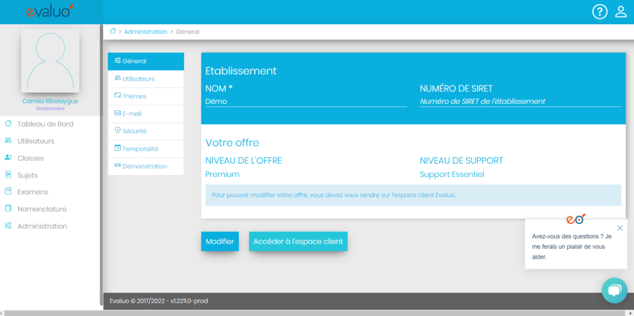The image size is (634, 316).
Task: Click the Tableau de Bord house icon
Action: click(x=8, y=124)
